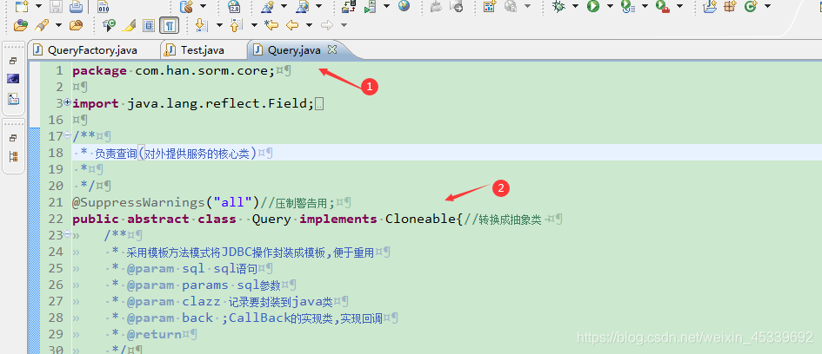Click the greyed Save icon
822x354 pixels.
point(57,6)
